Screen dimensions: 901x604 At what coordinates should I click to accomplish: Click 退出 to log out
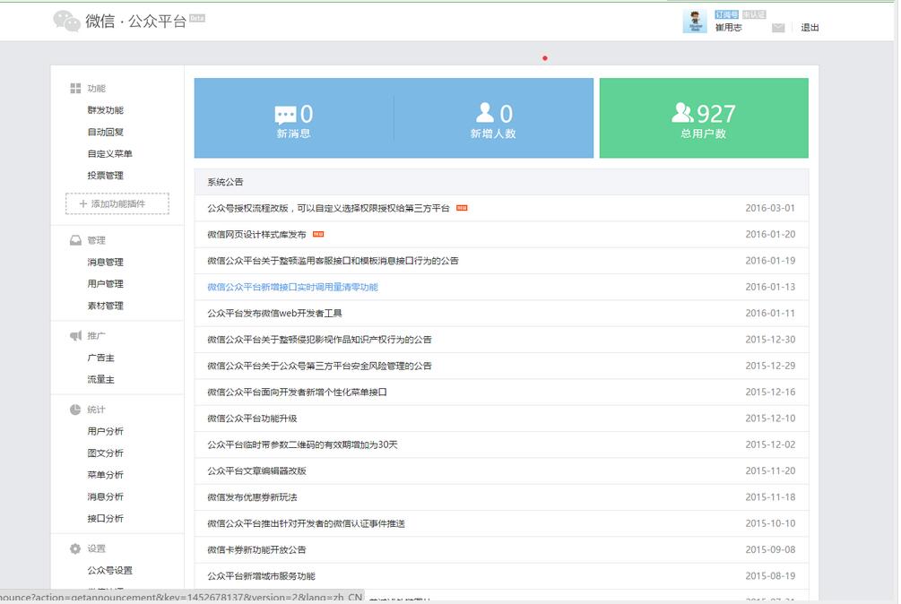[810, 27]
